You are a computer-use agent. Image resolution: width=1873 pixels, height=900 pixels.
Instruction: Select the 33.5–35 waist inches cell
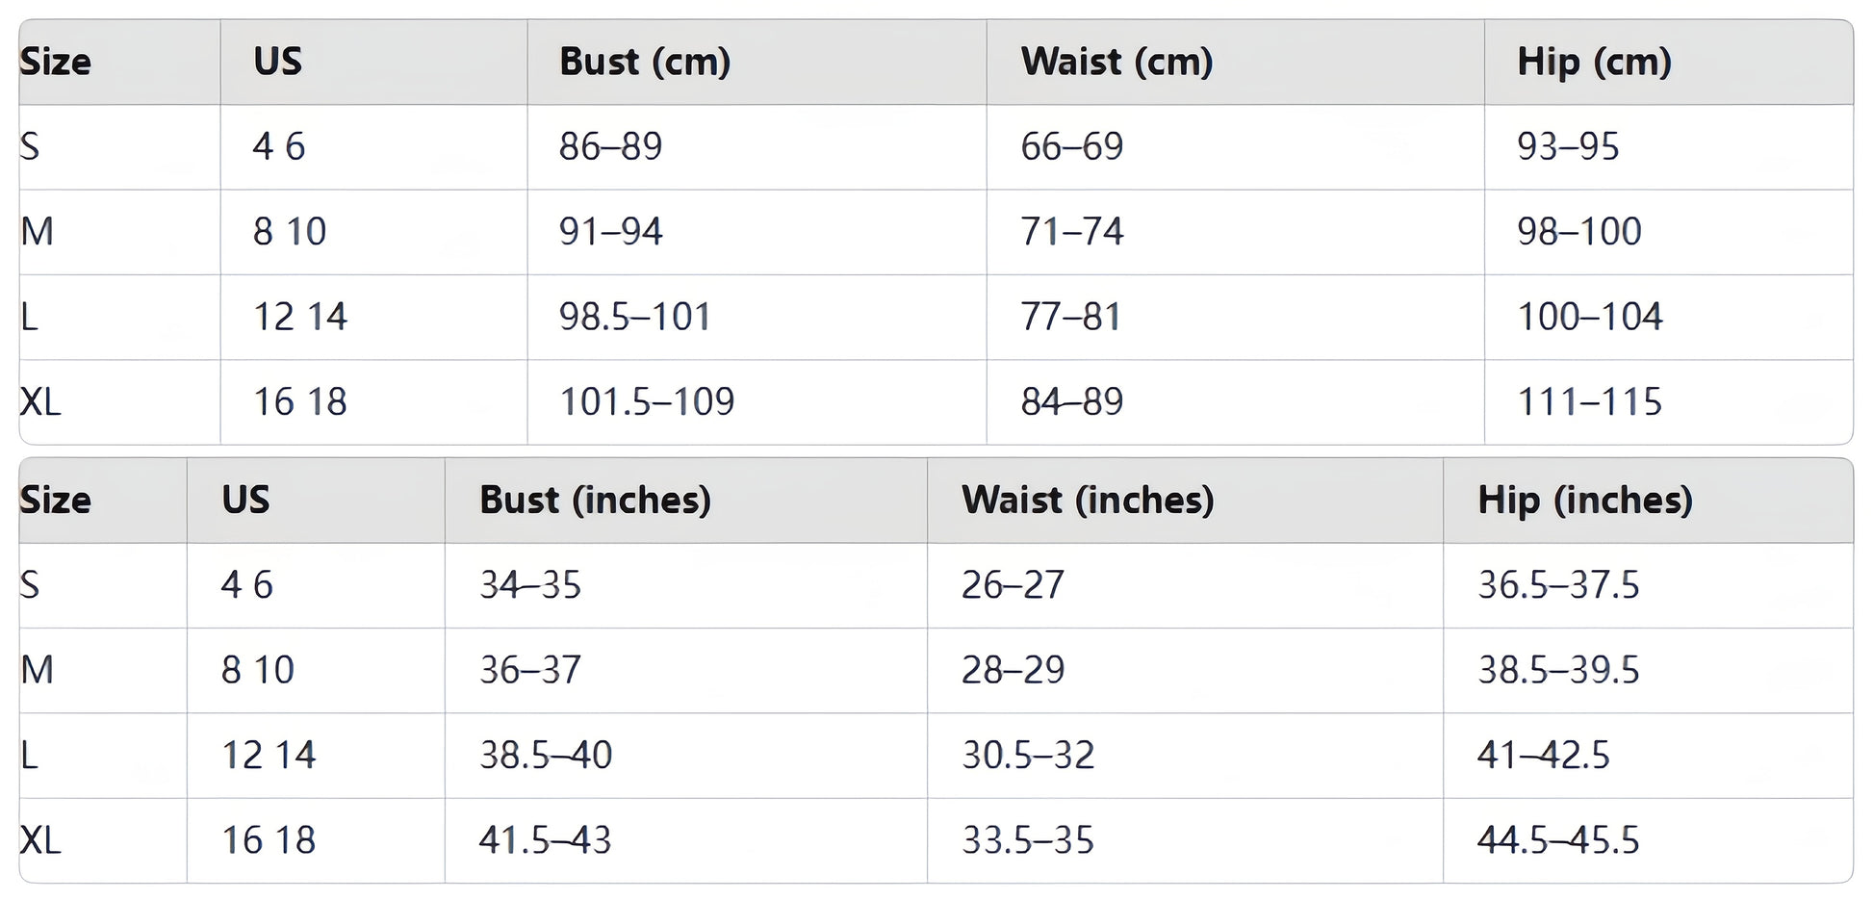click(1028, 840)
